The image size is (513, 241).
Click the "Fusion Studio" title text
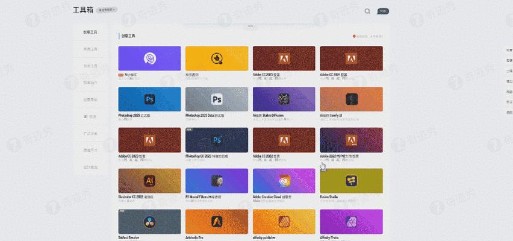tap(329, 197)
